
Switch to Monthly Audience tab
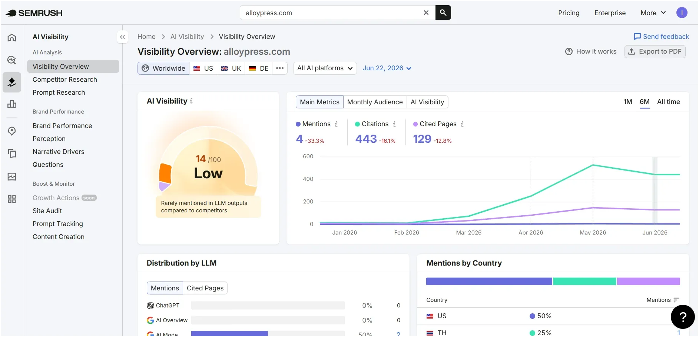click(x=375, y=102)
